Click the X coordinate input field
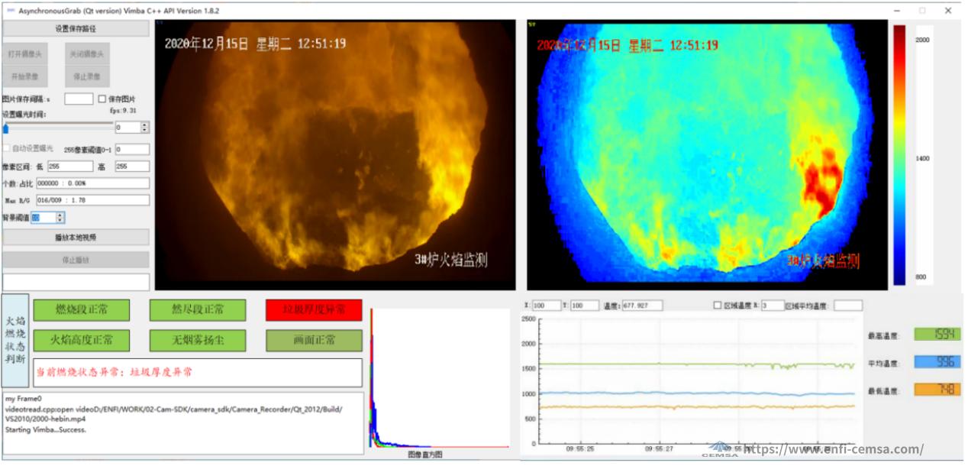The width and height of the screenshot is (968, 466). tap(547, 306)
